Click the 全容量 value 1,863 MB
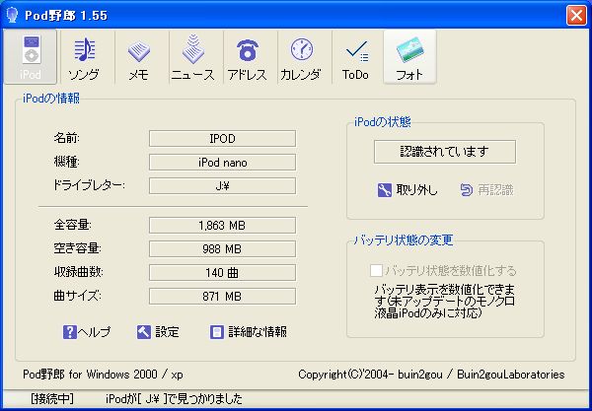The height and width of the screenshot is (411, 592). [x=222, y=226]
